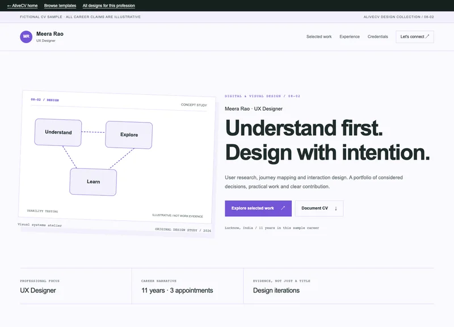Click the Document CV button

[319, 208]
